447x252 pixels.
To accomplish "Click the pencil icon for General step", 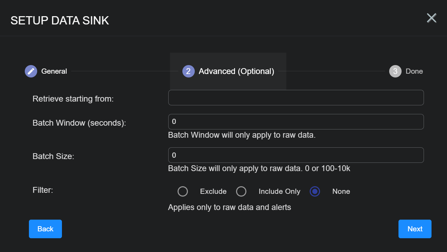I will (31, 71).
